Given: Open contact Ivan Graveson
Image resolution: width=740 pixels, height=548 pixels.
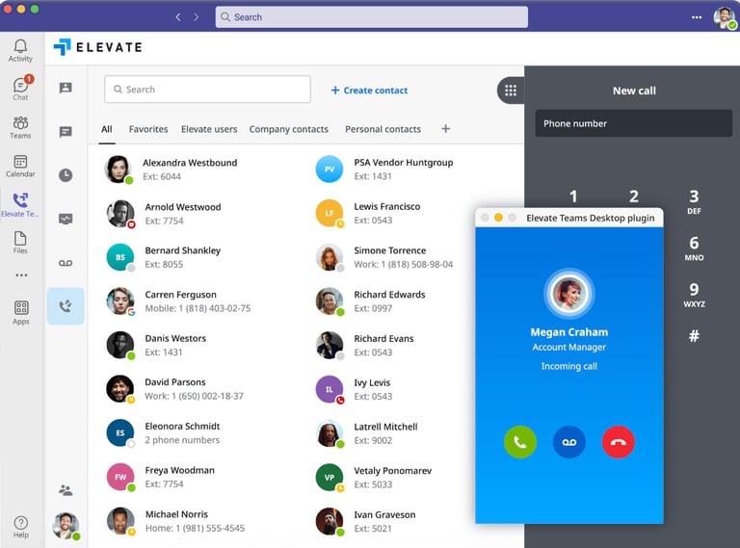Looking at the screenshot, I should [x=365, y=521].
